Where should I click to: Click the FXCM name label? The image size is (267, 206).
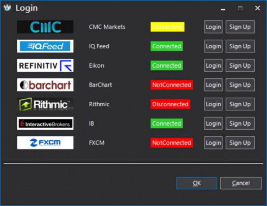click(97, 143)
